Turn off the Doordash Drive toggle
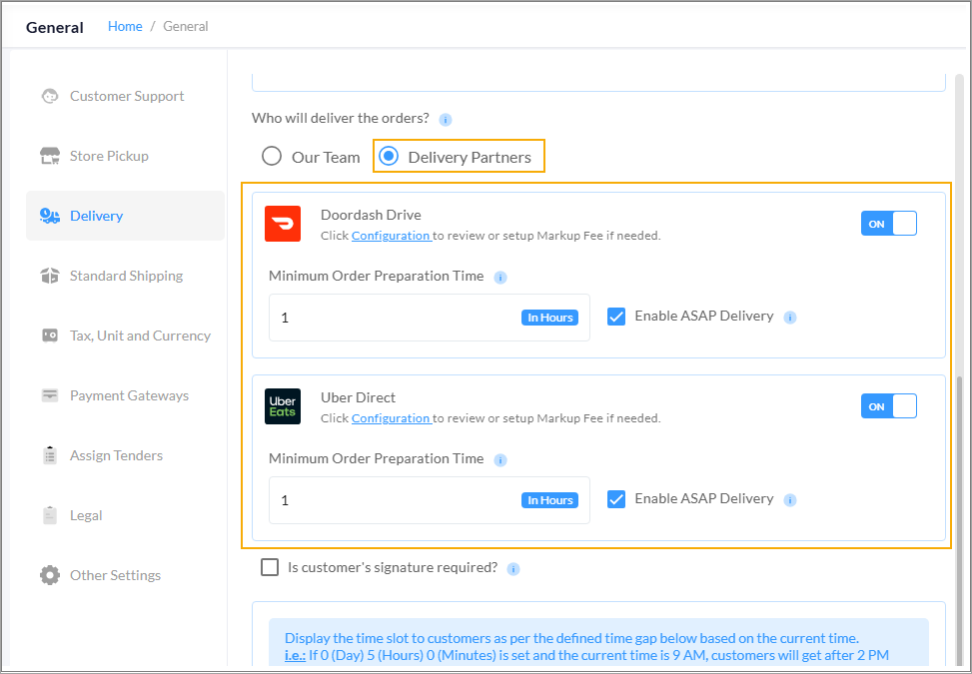Viewport: 972px width, 674px height. (x=888, y=224)
